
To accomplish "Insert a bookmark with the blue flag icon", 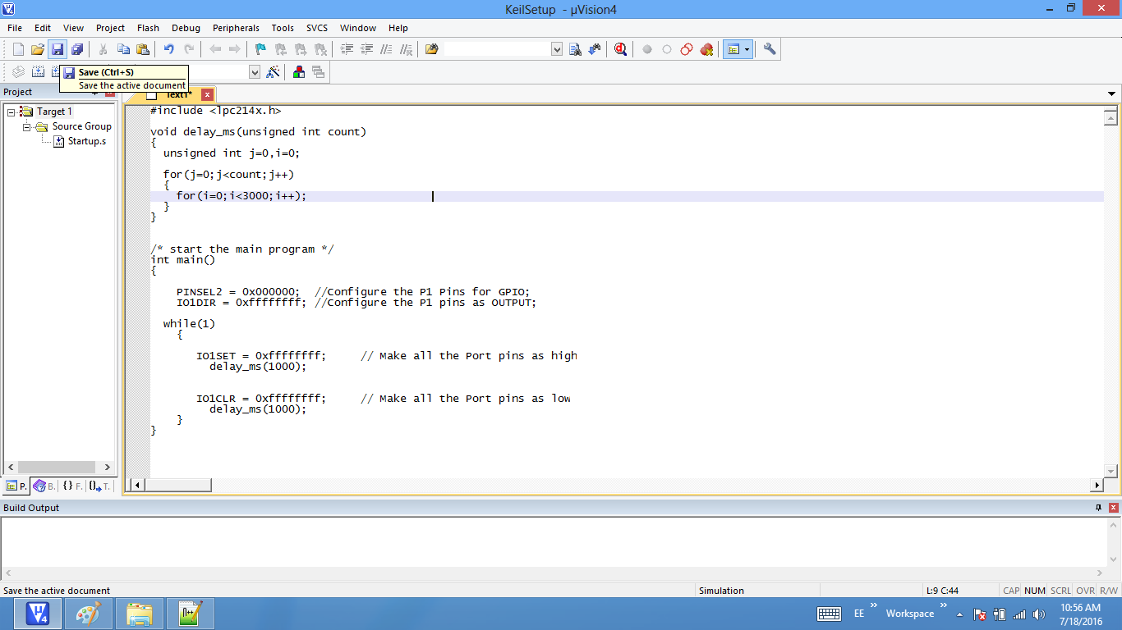I will [261, 49].
